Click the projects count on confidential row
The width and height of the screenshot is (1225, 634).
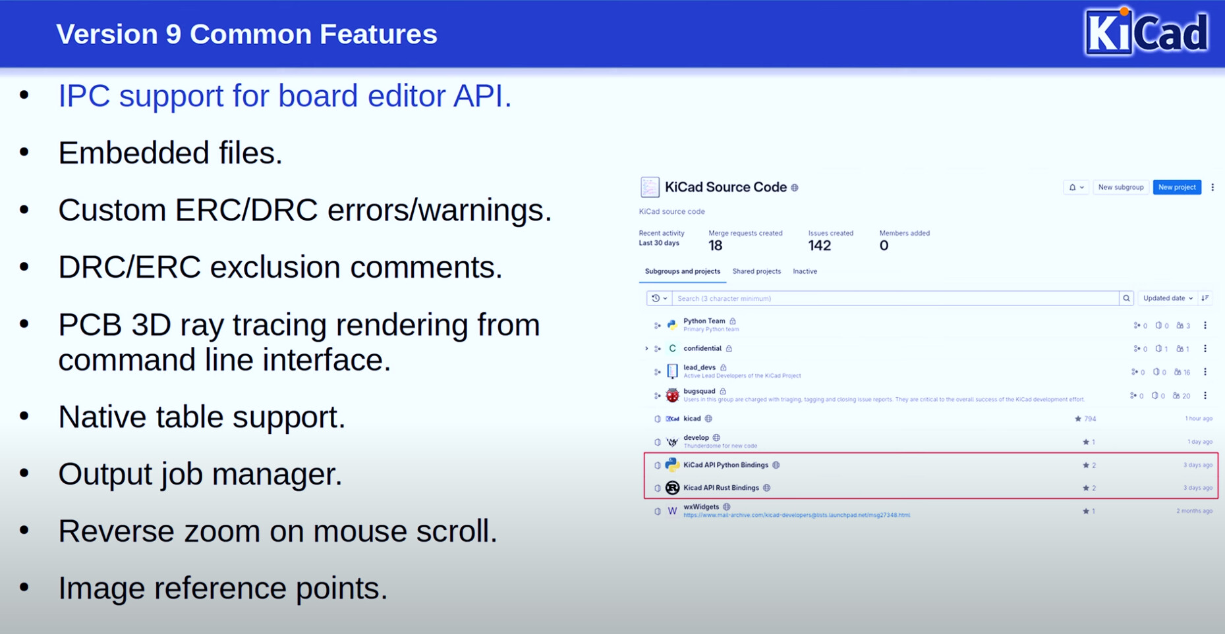pos(1162,348)
